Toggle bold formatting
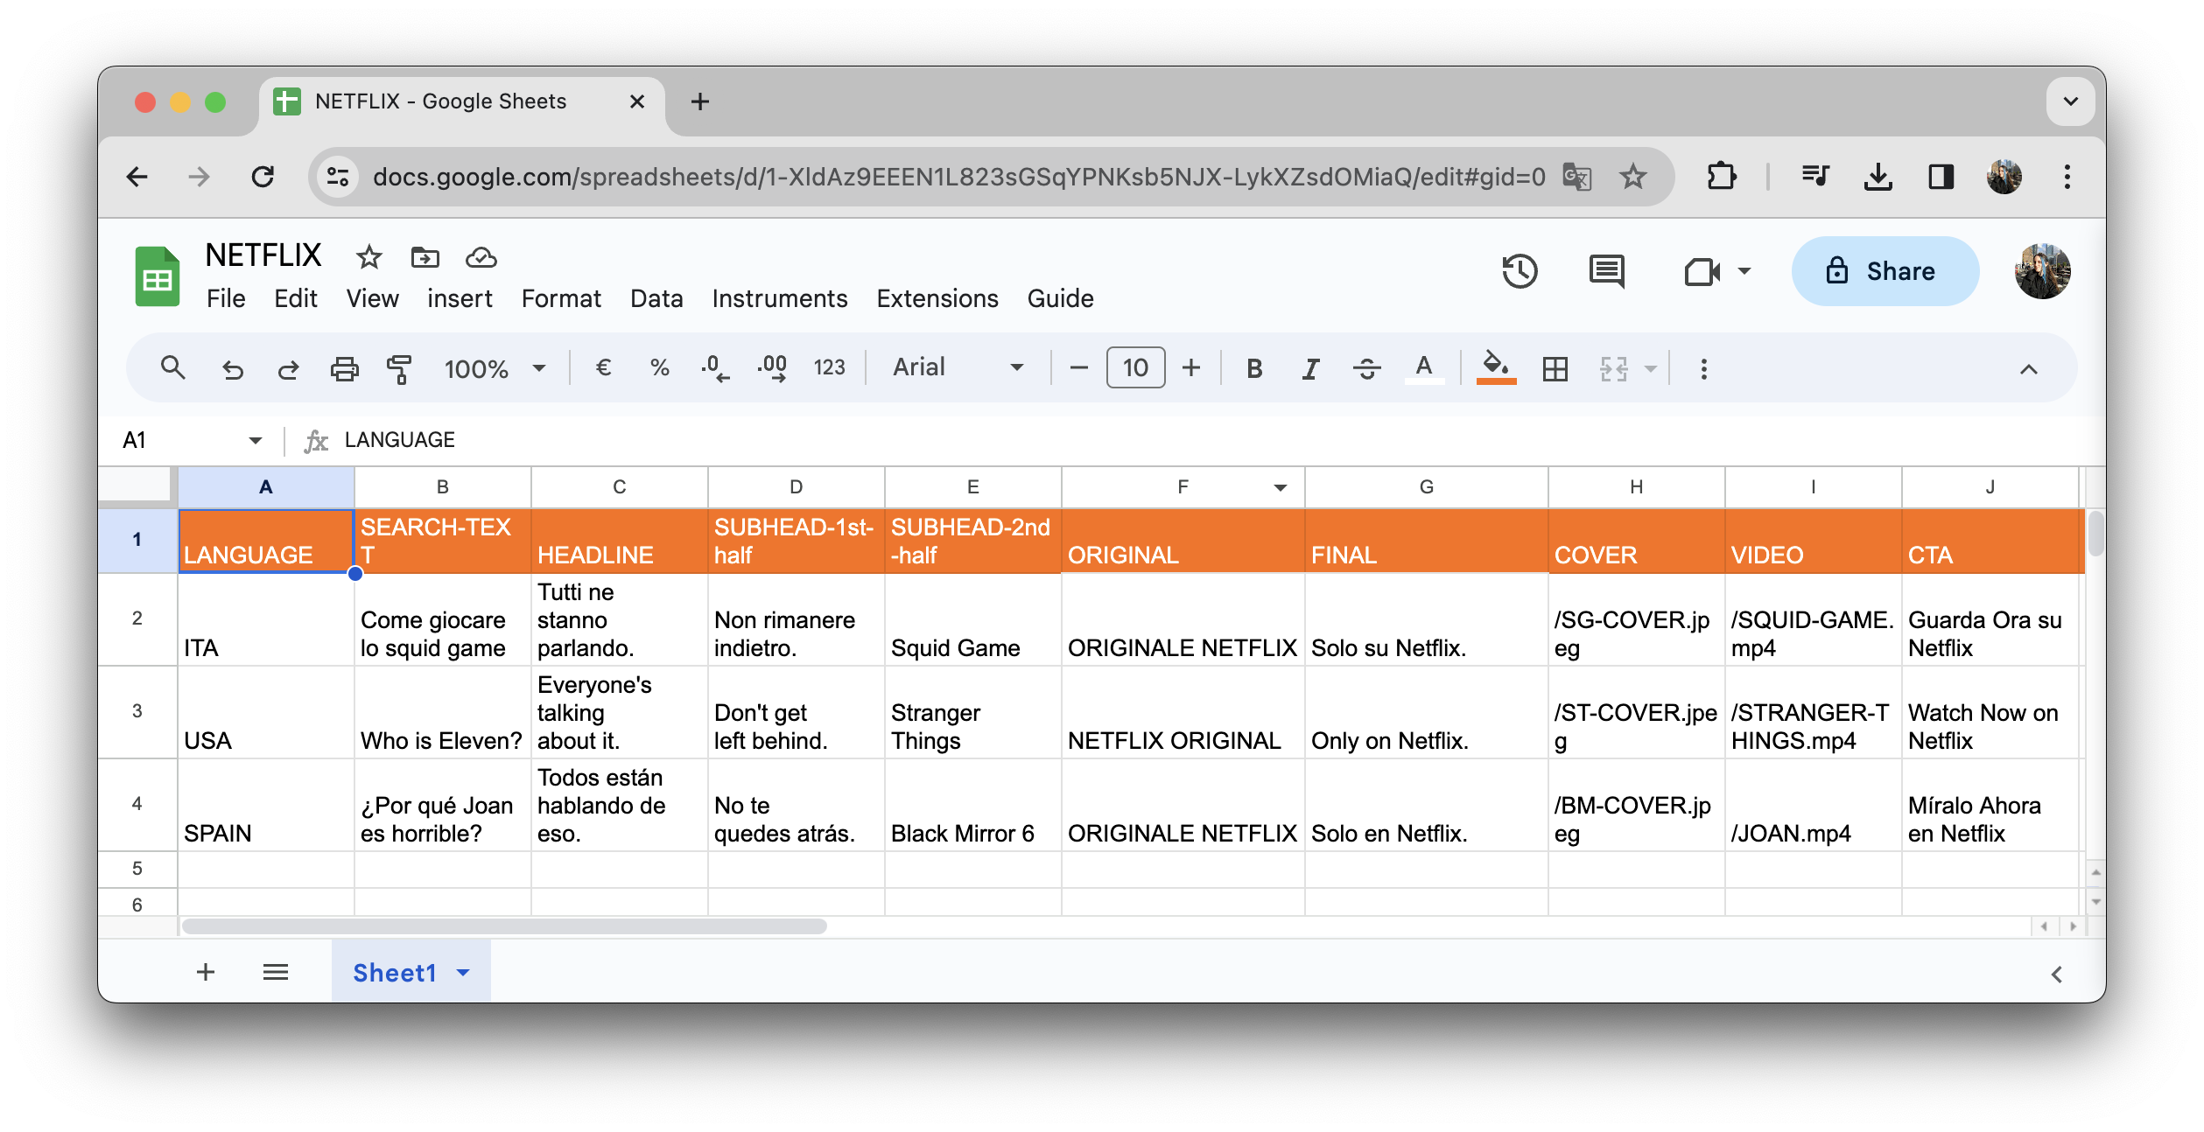2204x1132 pixels. tap(1254, 368)
